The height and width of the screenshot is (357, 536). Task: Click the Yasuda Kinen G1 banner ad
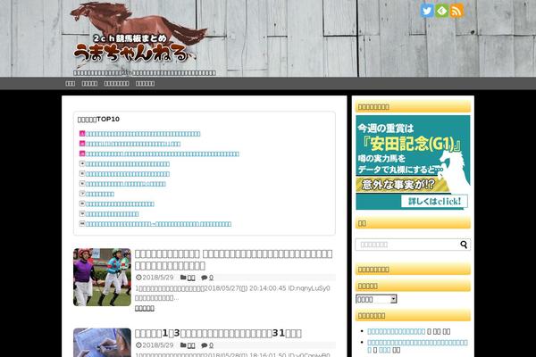(x=413, y=162)
